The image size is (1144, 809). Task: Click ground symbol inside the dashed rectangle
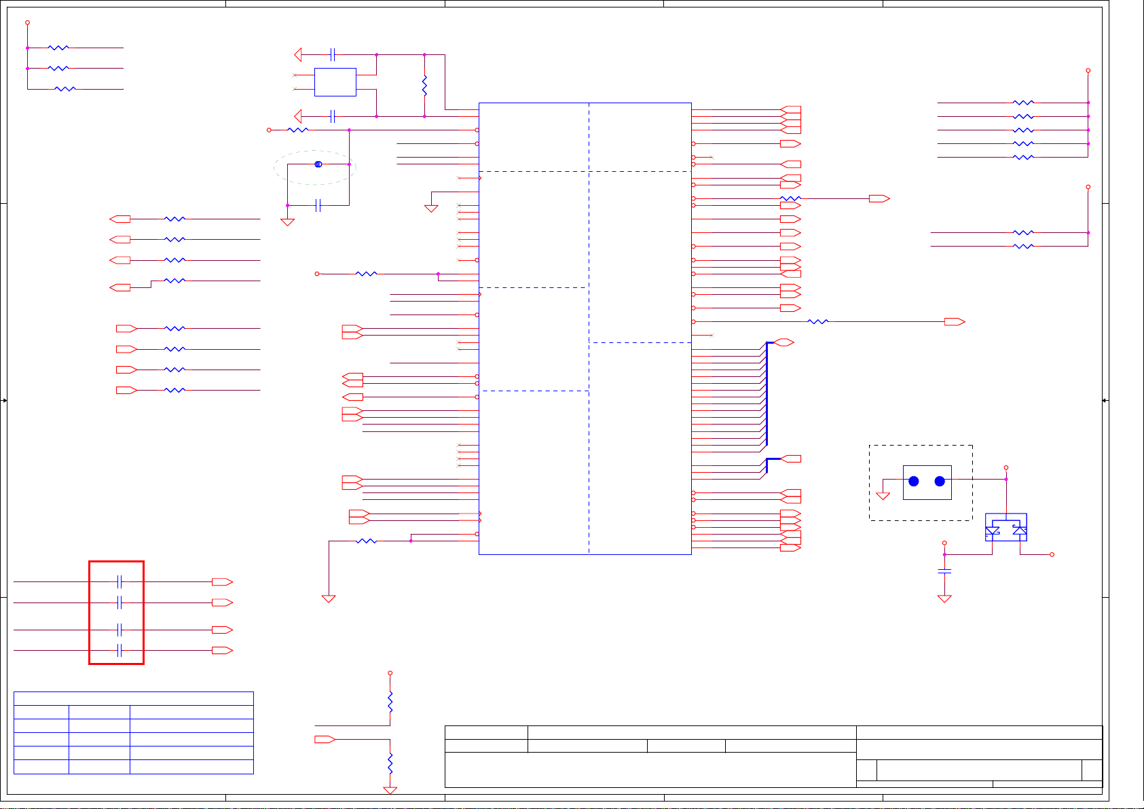[x=883, y=496]
